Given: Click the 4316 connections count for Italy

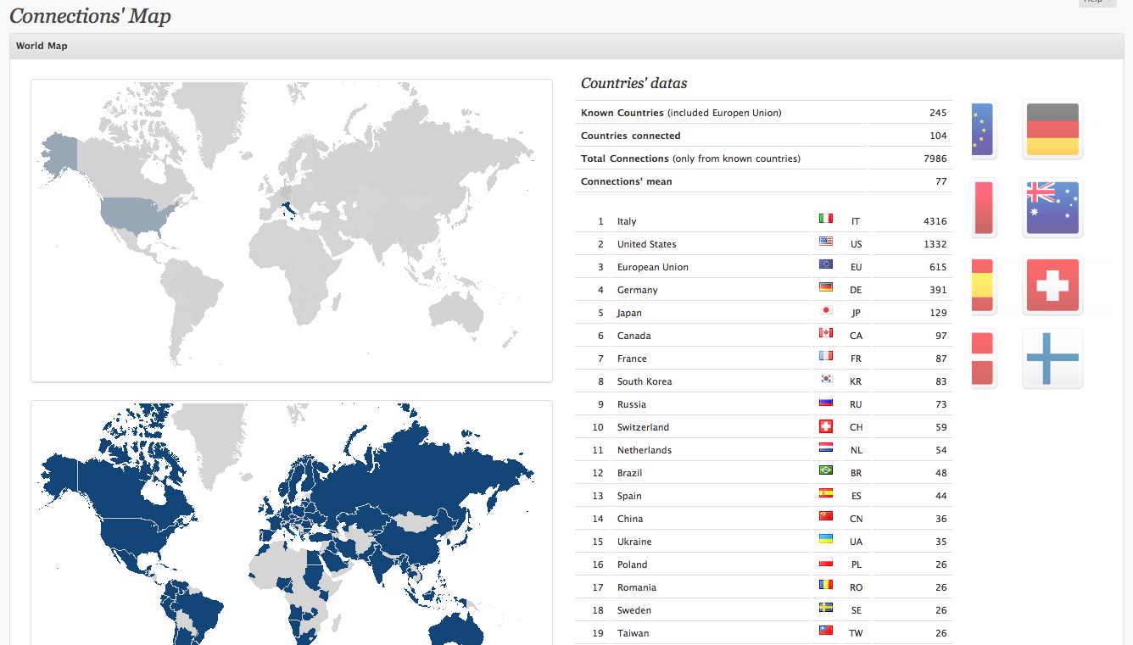Looking at the screenshot, I should click(935, 221).
